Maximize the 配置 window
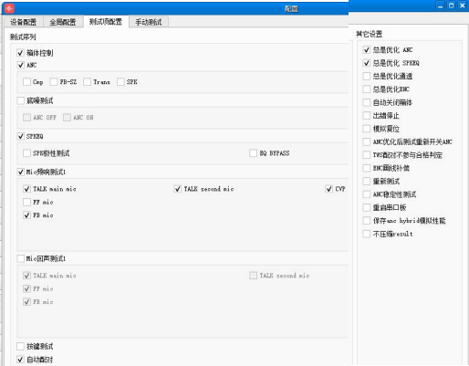The height and width of the screenshot is (366, 469). 452,5
